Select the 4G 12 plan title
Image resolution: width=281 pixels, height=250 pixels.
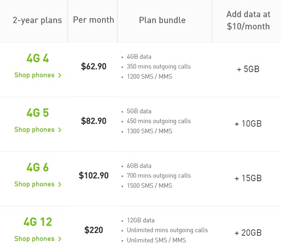coord(37,222)
